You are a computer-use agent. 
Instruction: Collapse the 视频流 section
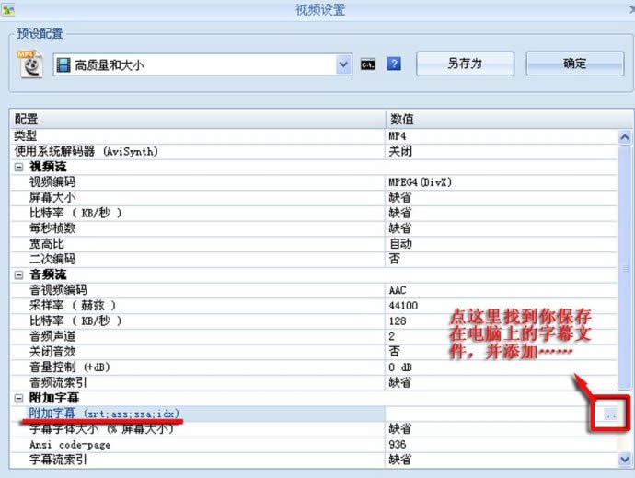coord(19,167)
